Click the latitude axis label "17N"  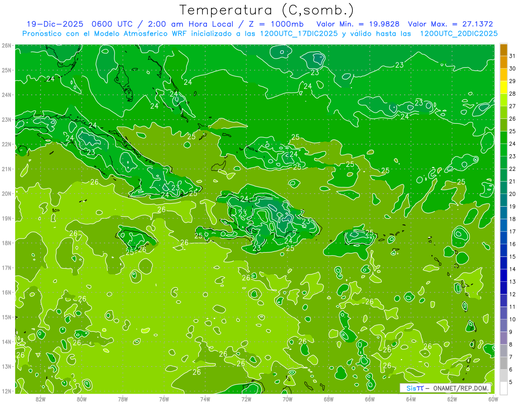coord(6,268)
